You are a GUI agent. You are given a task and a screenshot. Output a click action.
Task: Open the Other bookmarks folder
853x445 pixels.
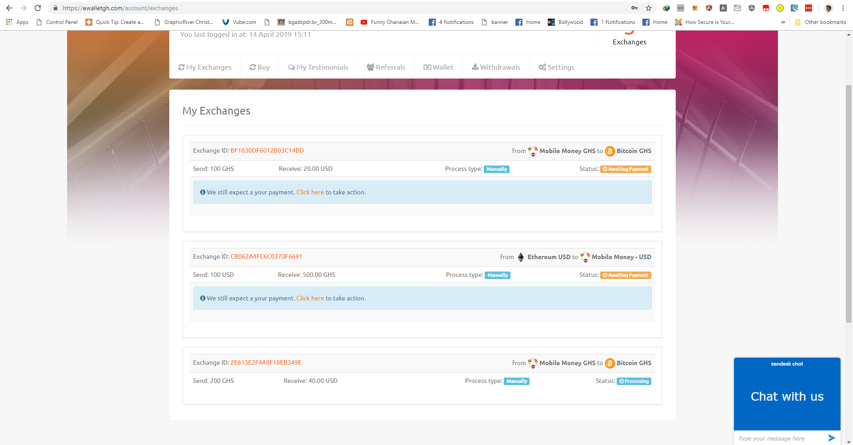[x=821, y=22]
